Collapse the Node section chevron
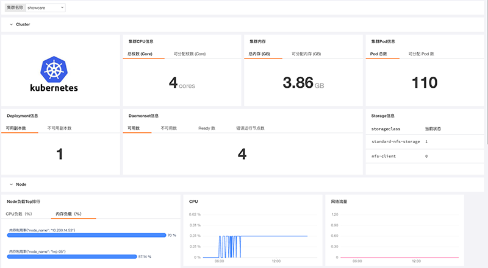Image resolution: width=488 pixels, height=268 pixels. point(11,185)
